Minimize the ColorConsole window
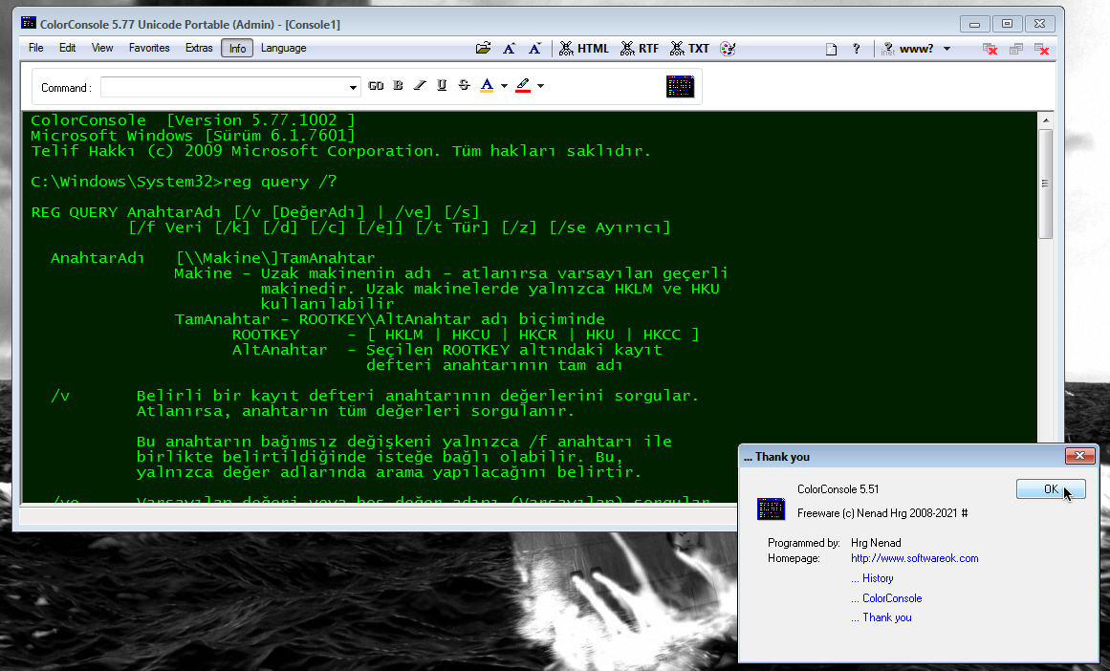 975,24
